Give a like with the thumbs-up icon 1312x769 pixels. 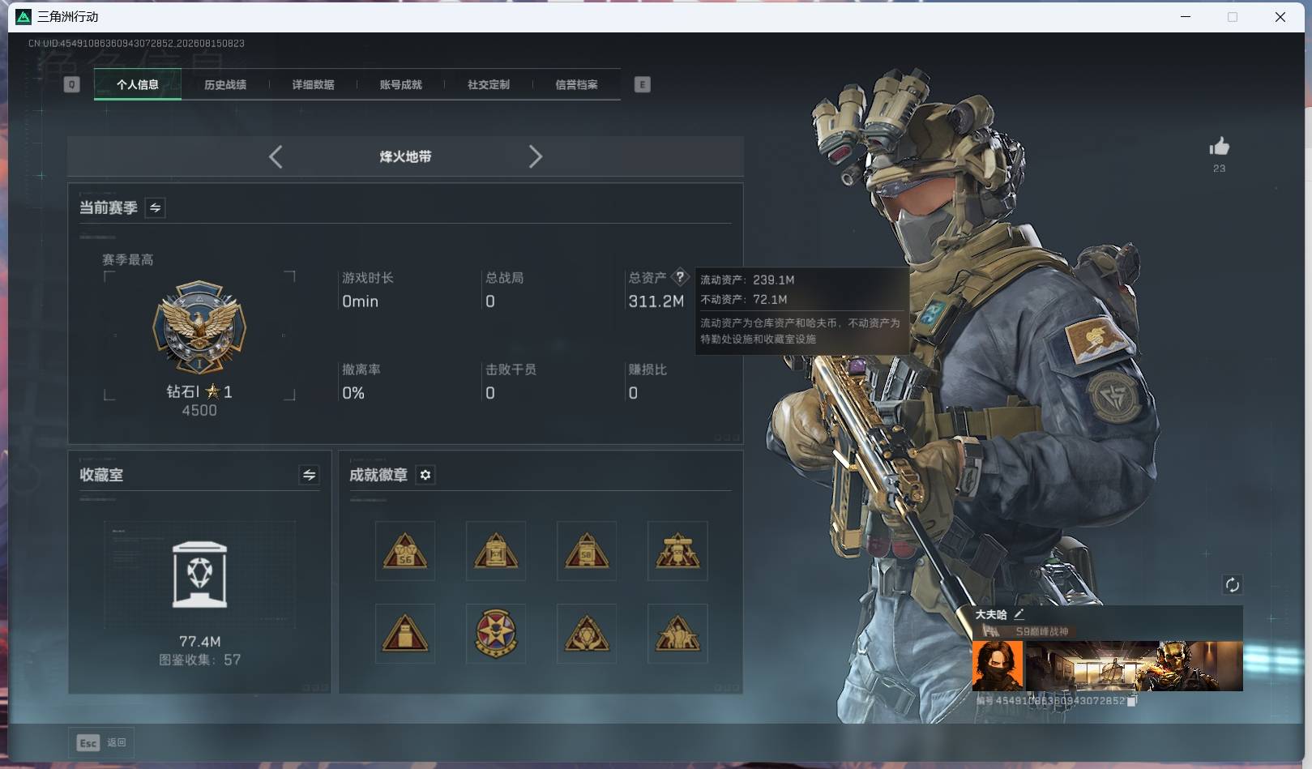(1219, 147)
